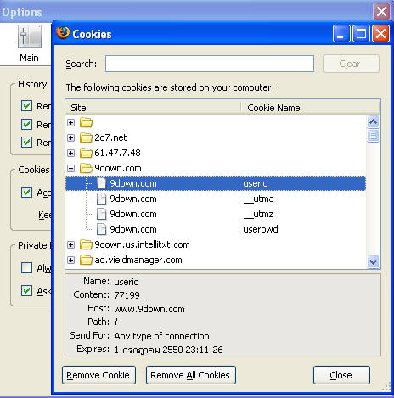Viewport: 394px width, 398px height.
Task: Click the document icon of the userid cookie
Action: (101, 183)
